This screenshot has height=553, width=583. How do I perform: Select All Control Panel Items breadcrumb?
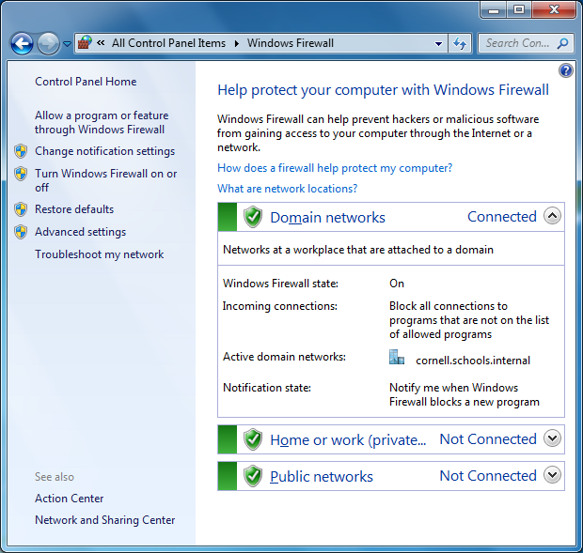(168, 43)
